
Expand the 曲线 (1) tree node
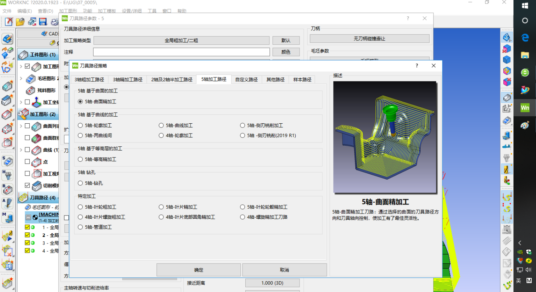click(21, 150)
